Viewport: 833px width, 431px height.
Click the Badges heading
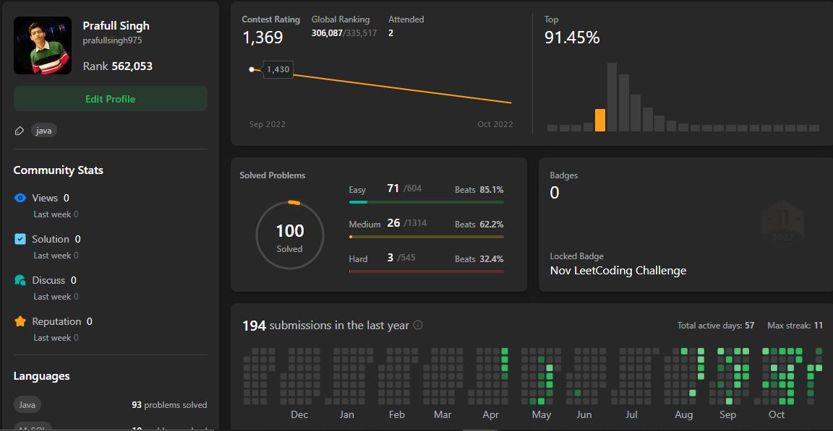click(x=564, y=175)
